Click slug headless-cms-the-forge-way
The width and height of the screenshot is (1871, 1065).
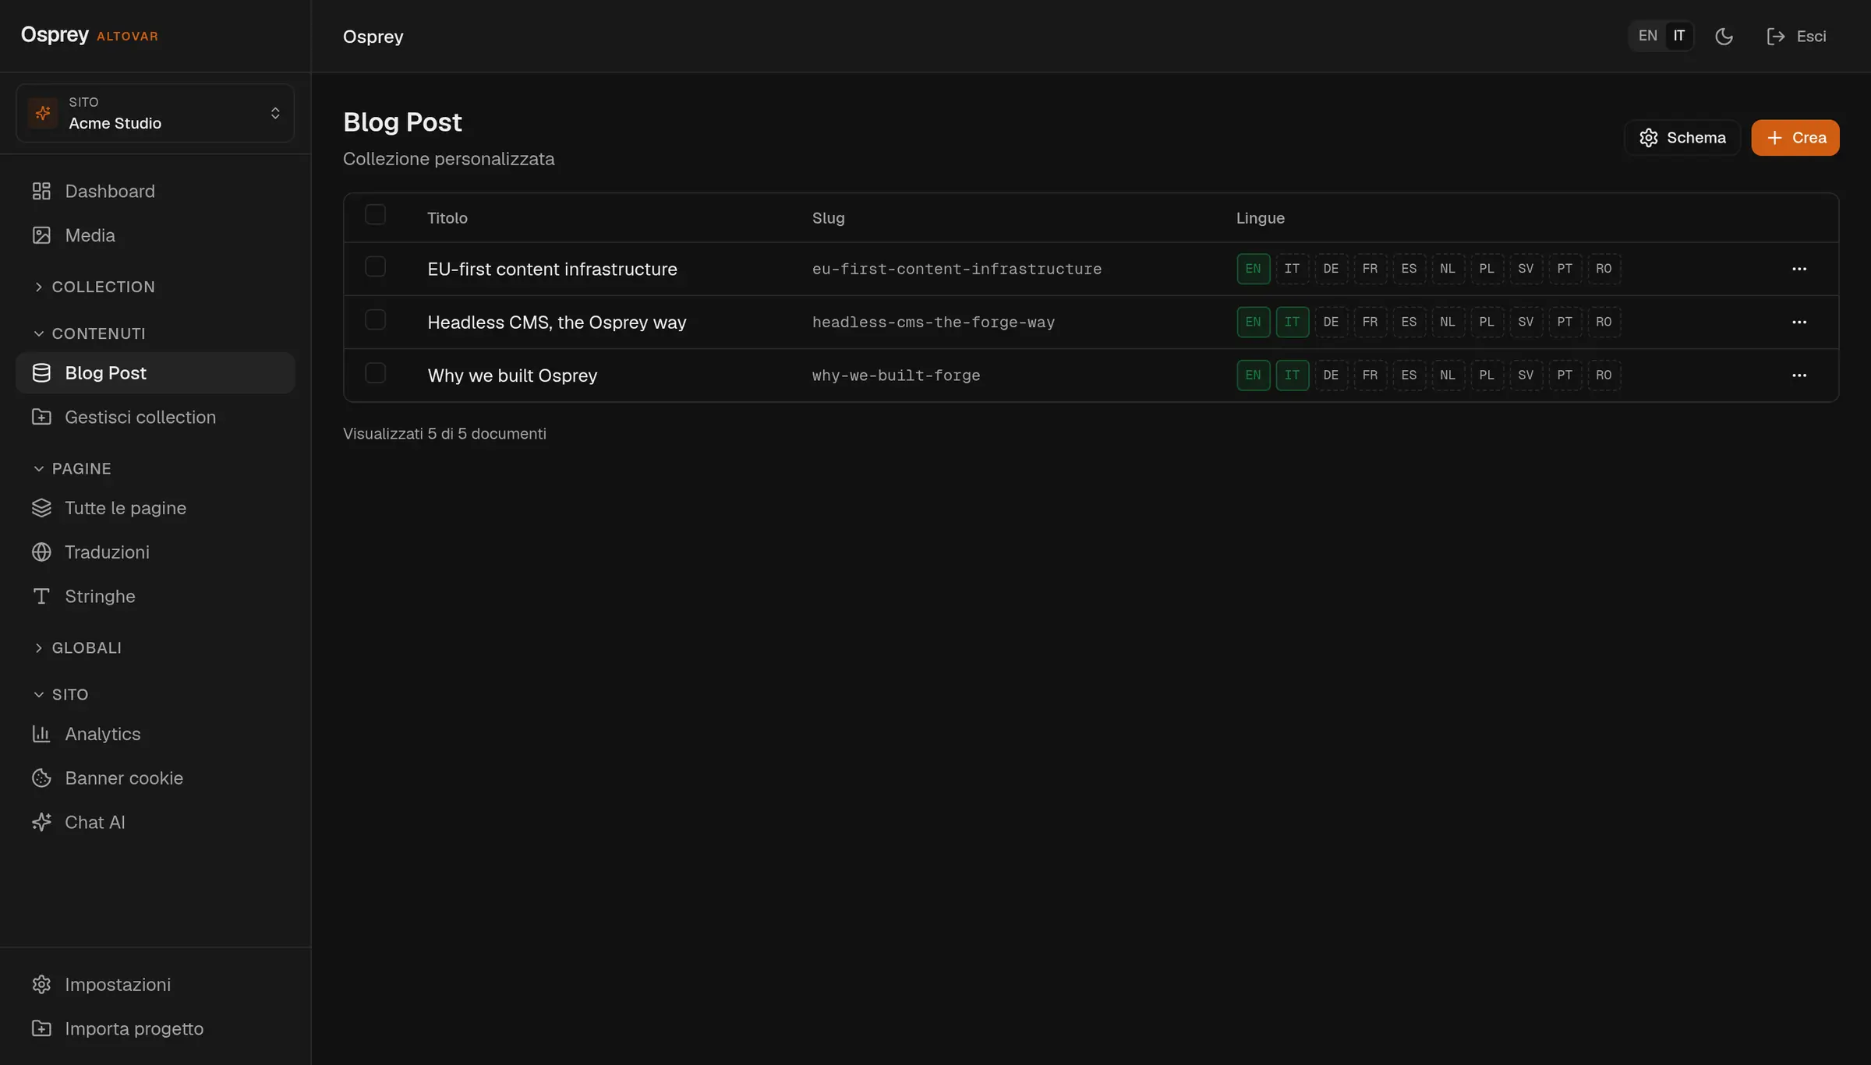pyautogui.click(x=933, y=322)
